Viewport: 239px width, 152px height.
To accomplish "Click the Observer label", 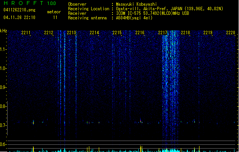I will point(77,4).
